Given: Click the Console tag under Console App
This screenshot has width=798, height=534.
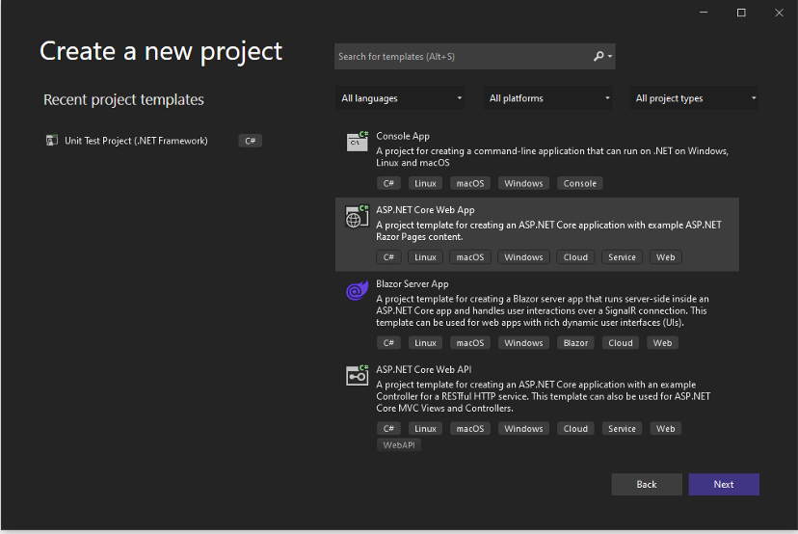Looking at the screenshot, I should point(579,183).
